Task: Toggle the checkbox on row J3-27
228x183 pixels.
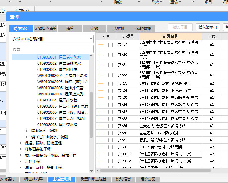Action: [111, 112]
